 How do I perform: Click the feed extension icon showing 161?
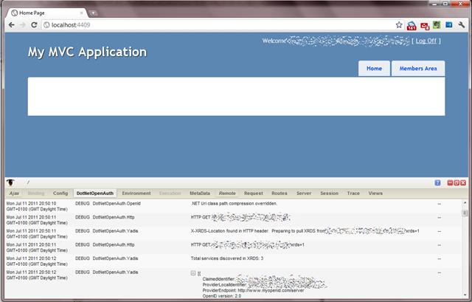(412, 24)
